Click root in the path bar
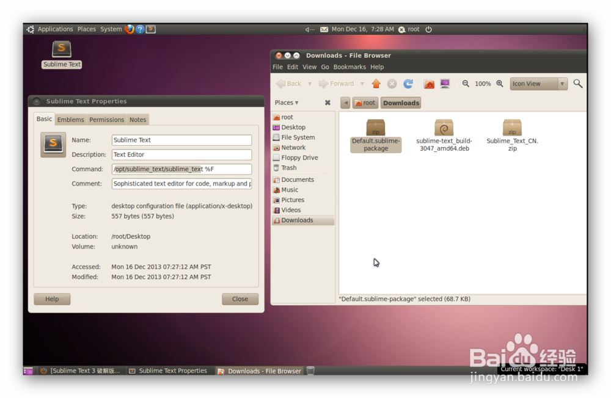611x398 pixels. (365, 103)
